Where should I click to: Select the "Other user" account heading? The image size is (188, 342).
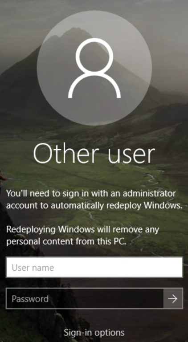pos(94,153)
